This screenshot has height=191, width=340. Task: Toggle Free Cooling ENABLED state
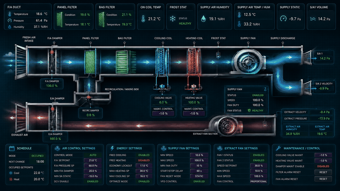(x=144, y=155)
